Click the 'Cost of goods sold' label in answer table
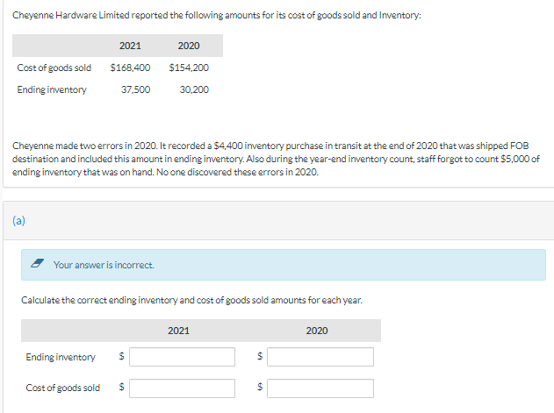This screenshot has height=413, width=554. (63, 388)
